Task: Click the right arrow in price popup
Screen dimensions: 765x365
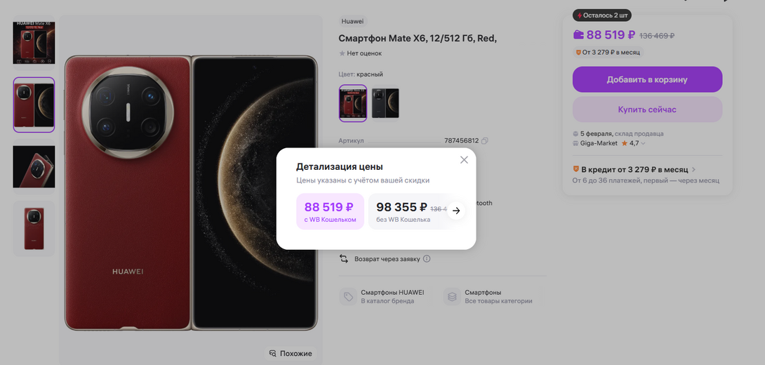Action: [x=456, y=211]
